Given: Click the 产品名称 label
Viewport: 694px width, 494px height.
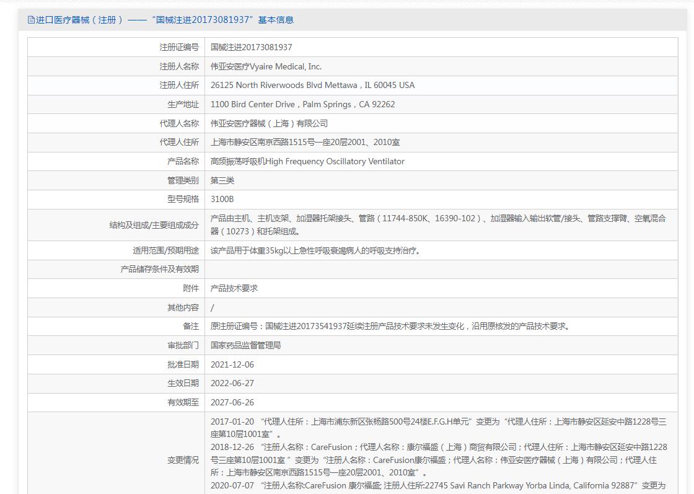Looking at the screenshot, I should [x=183, y=161].
